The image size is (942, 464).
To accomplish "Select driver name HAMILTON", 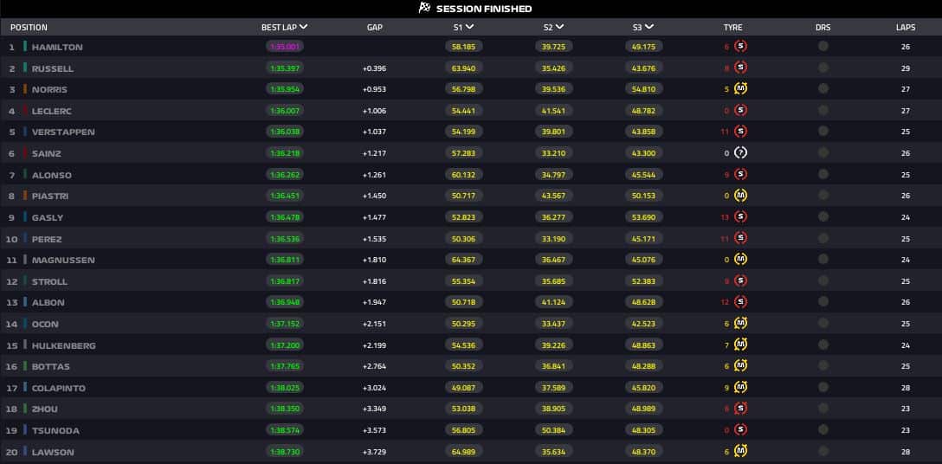I will 57,47.
